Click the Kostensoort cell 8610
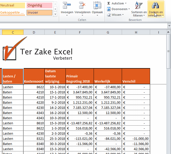The width and height of the screenshot is (171, 154). 34,123
